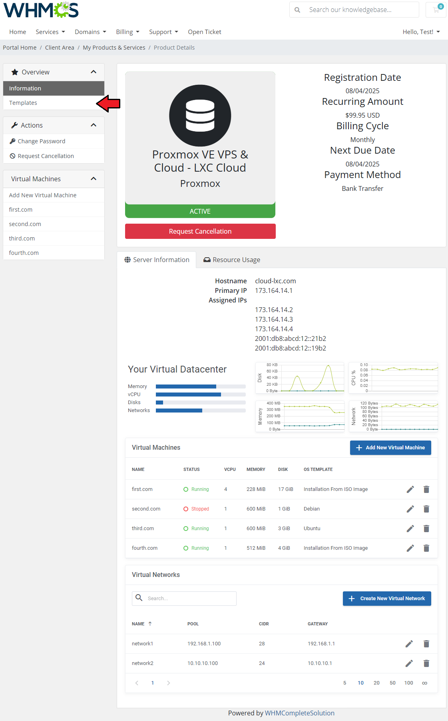Set networks per page to 50
This screenshot has height=721, width=448.
[392, 683]
